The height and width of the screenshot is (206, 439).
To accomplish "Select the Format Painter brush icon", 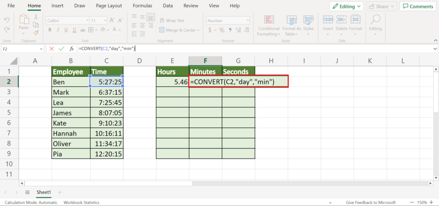I will point(36,33).
